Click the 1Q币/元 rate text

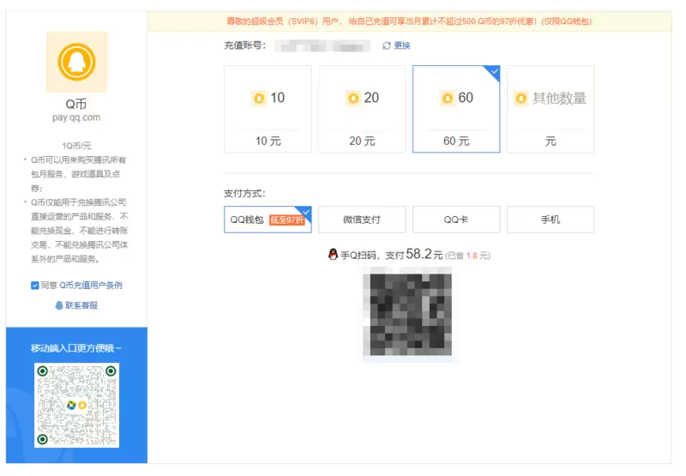[x=76, y=146]
